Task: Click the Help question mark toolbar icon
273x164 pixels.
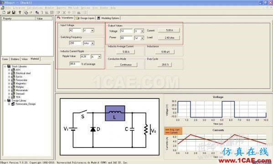Action: tap(20, 12)
